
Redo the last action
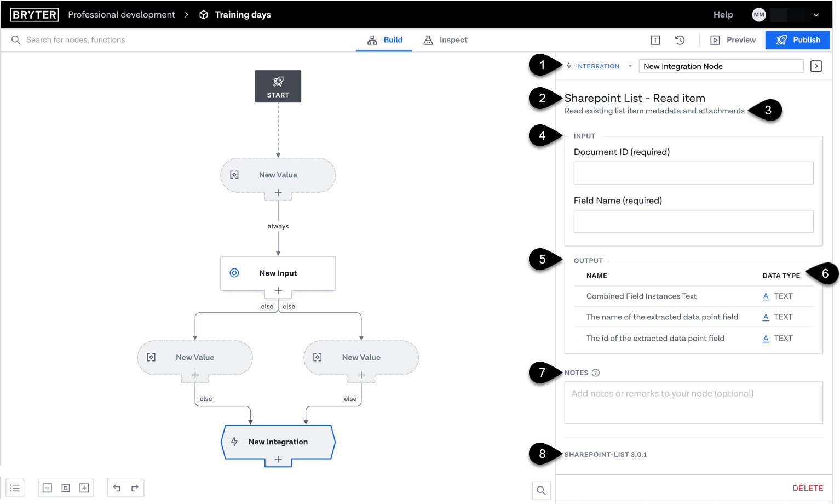135,488
